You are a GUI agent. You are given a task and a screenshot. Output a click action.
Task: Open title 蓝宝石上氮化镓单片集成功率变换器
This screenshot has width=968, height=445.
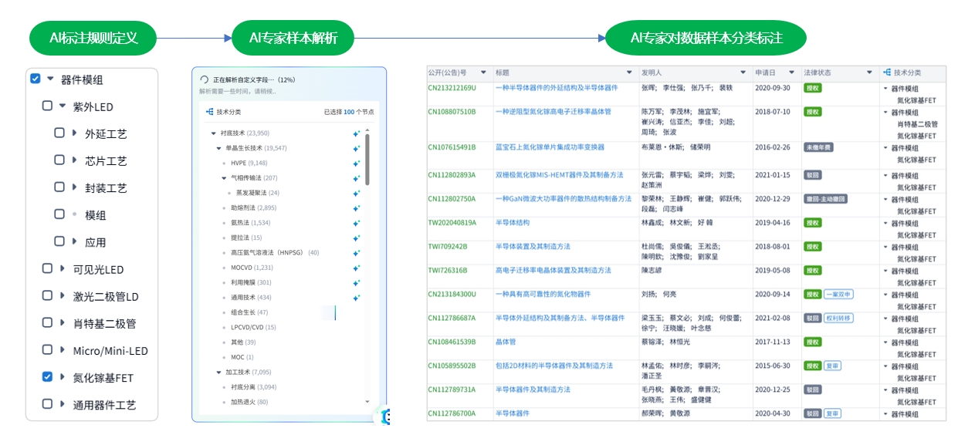pyautogui.click(x=550, y=147)
